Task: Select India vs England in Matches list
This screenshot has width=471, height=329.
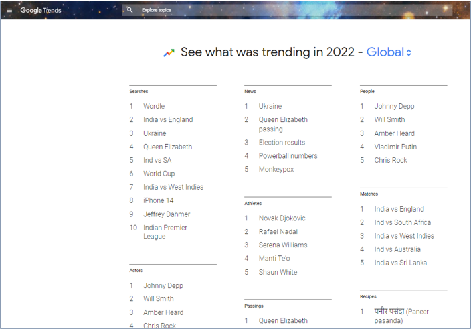Action: [x=399, y=209]
